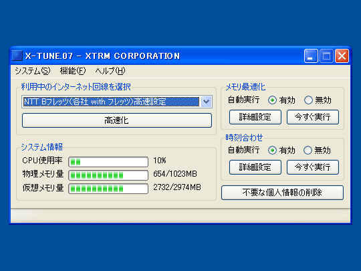
Task: Select 無効 radio for メモリ最適化
Action: point(308,100)
